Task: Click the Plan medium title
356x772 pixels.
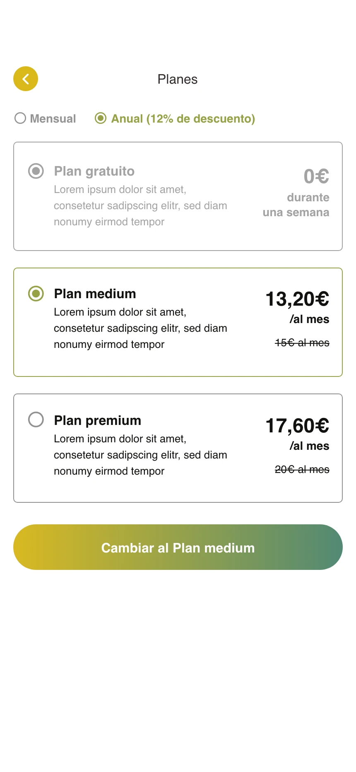Action: point(95,294)
